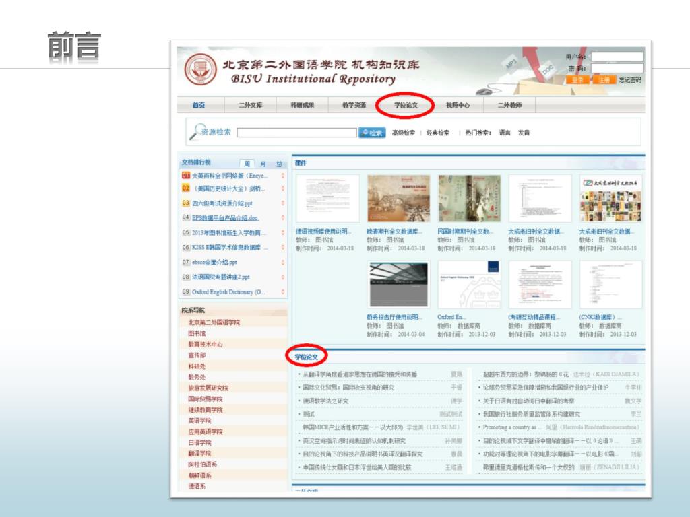Image resolution: width=690 pixels, height=517 pixels.
Task: Click the magnifying glass search icon
Action: (x=197, y=131)
